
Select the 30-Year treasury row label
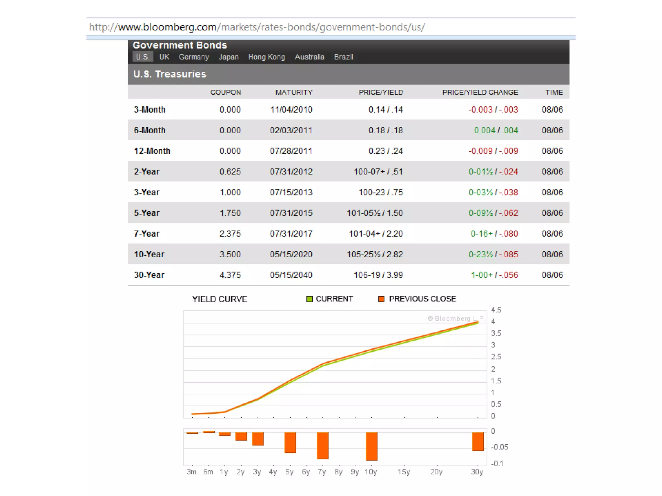point(149,275)
